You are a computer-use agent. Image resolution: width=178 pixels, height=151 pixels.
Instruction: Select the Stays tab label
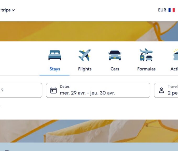pyautogui.click(x=55, y=69)
